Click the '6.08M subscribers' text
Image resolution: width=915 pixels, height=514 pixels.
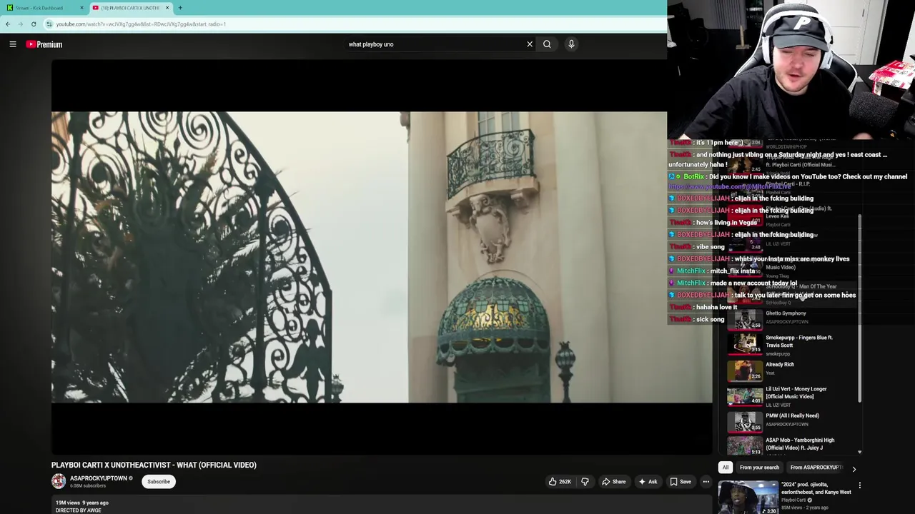pyautogui.click(x=88, y=486)
